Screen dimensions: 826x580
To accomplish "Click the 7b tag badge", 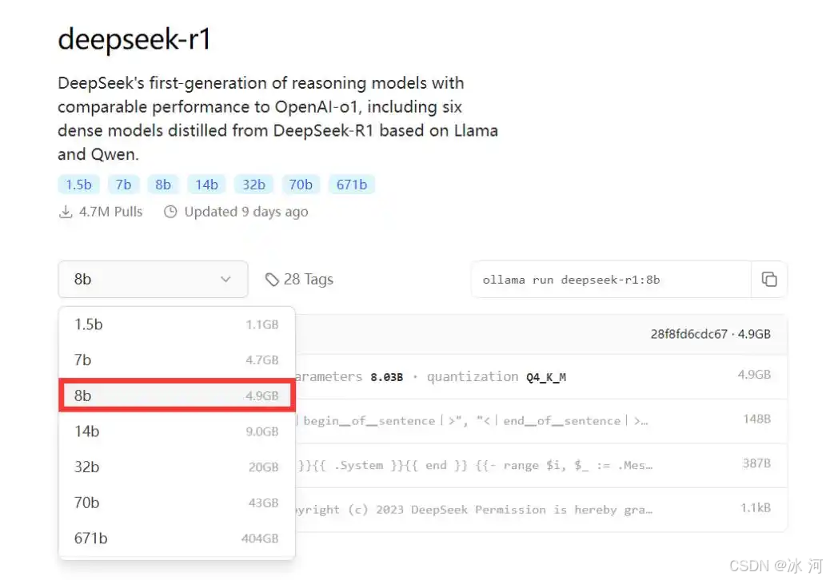I will pos(123,185).
